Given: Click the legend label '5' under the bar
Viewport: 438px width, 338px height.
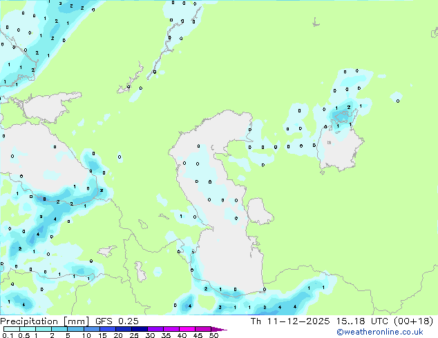Looking at the screenshot, I should click(68, 335).
